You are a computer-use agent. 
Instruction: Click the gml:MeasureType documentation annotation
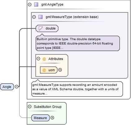[77, 89]
